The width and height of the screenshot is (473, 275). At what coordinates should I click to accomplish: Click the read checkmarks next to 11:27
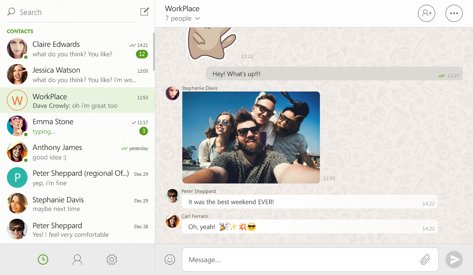[x=442, y=76]
